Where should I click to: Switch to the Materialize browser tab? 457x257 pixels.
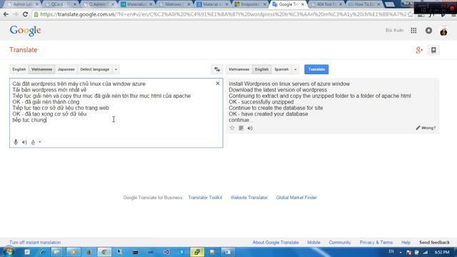coord(137,4)
